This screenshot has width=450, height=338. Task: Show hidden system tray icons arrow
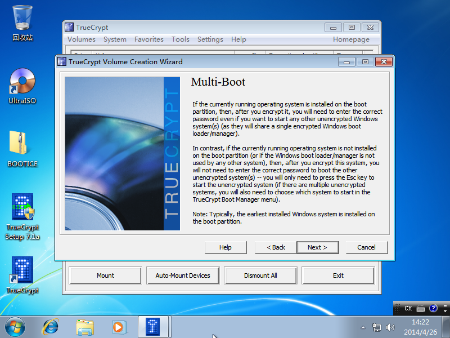pos(363,327)
